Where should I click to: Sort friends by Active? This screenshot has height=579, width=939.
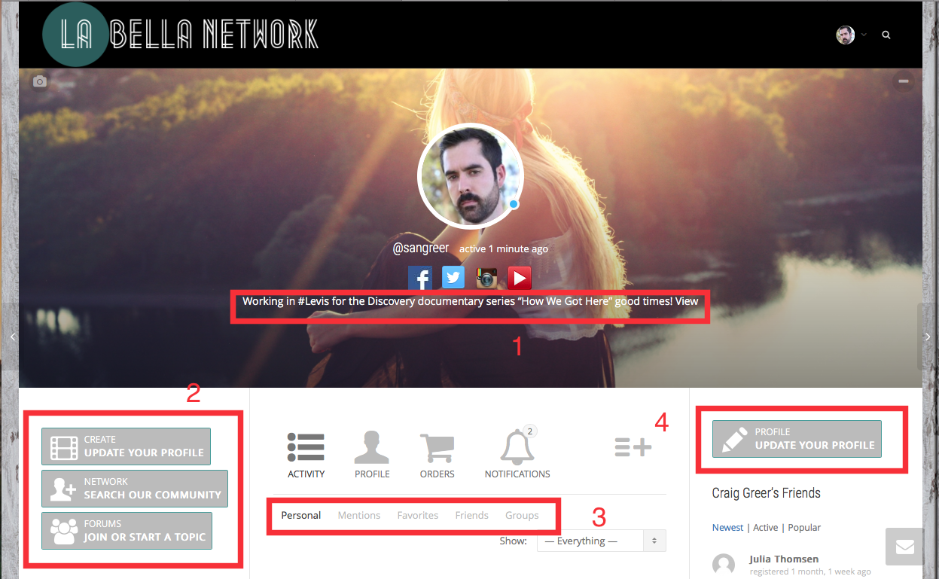point(766,528)
